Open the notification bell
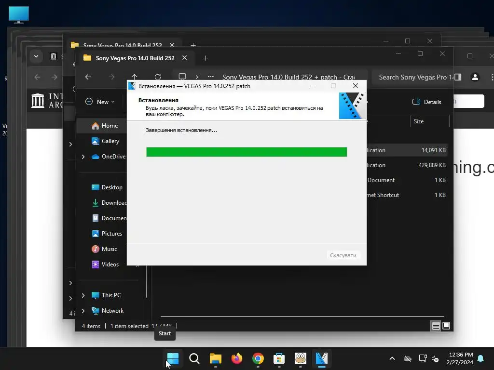 pyautogui.click(x=481, y=358)
